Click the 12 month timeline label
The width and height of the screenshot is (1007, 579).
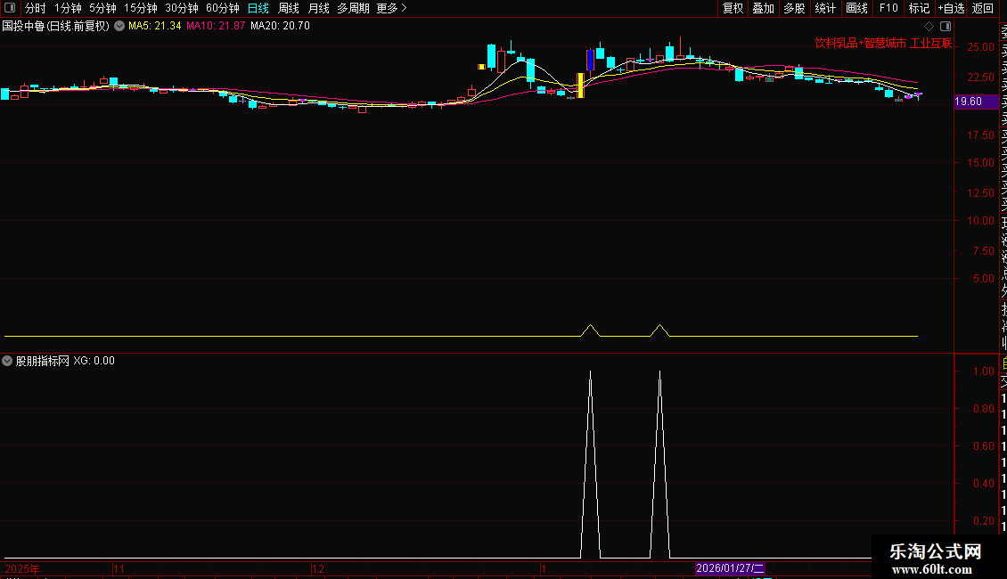[x=318, y=568]
